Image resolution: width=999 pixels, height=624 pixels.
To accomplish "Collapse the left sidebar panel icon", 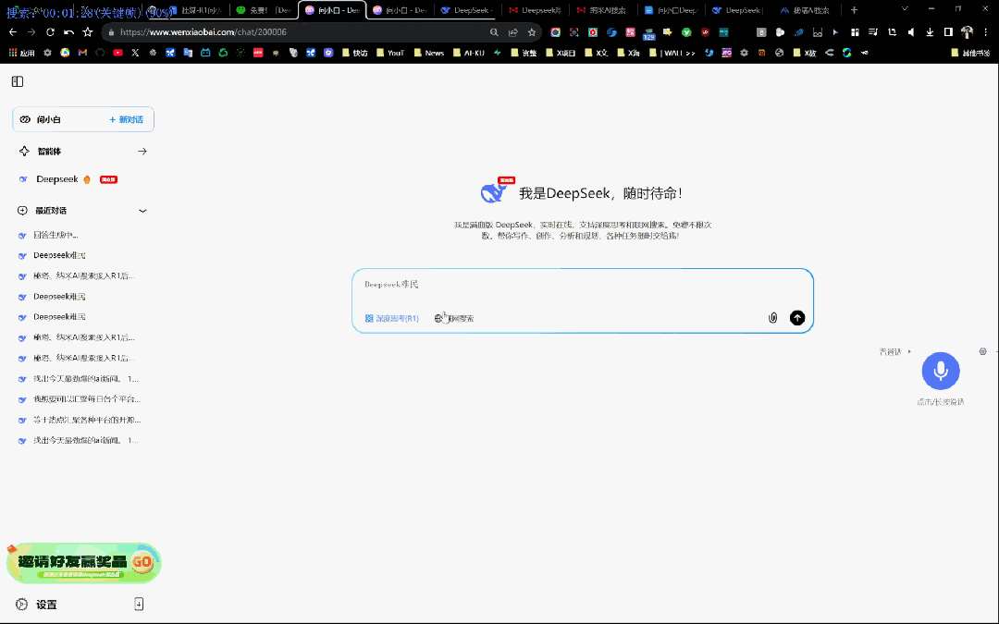I will pyautogui.click(x=18, y=81).
